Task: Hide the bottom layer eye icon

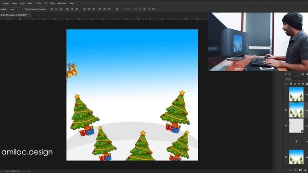Action: [286, 157]
